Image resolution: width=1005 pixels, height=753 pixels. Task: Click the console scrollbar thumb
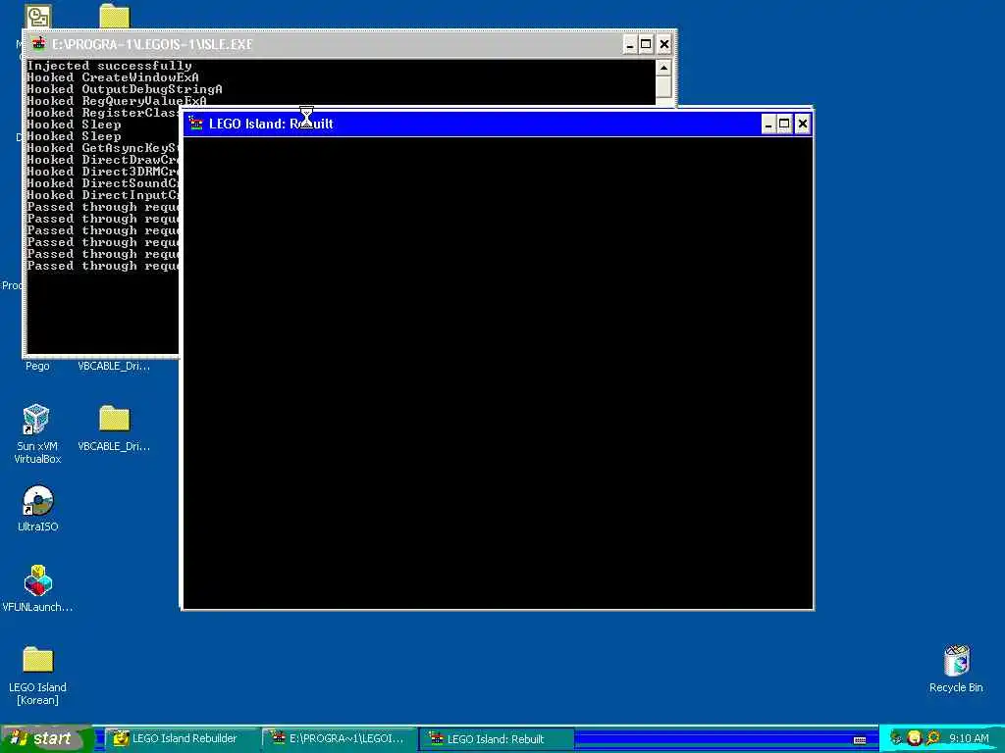[664, 86]
